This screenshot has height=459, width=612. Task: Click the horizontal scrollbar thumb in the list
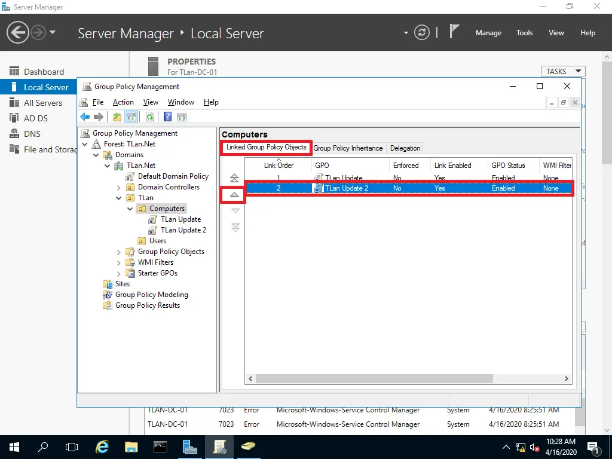[x=374, y=378]
